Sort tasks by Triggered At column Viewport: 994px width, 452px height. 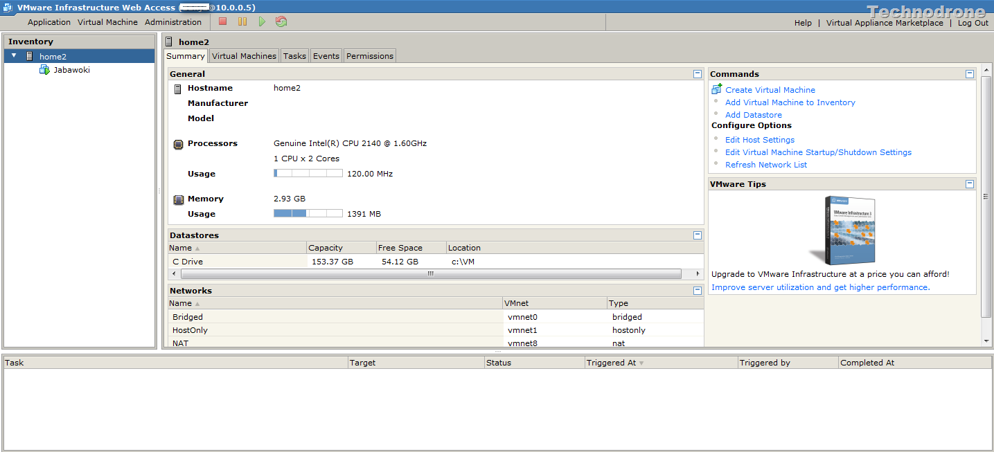[661, 363]
